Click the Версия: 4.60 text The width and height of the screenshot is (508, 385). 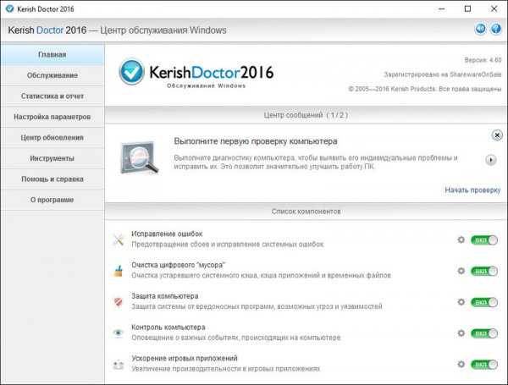pos(483,60)
